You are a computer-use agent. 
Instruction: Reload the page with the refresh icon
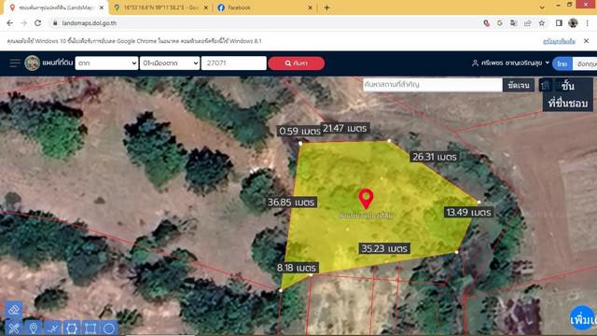click(x=37, y=22)
